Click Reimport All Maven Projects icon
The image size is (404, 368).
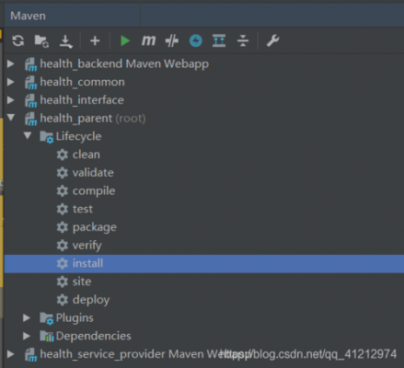(x=18, y=40)
